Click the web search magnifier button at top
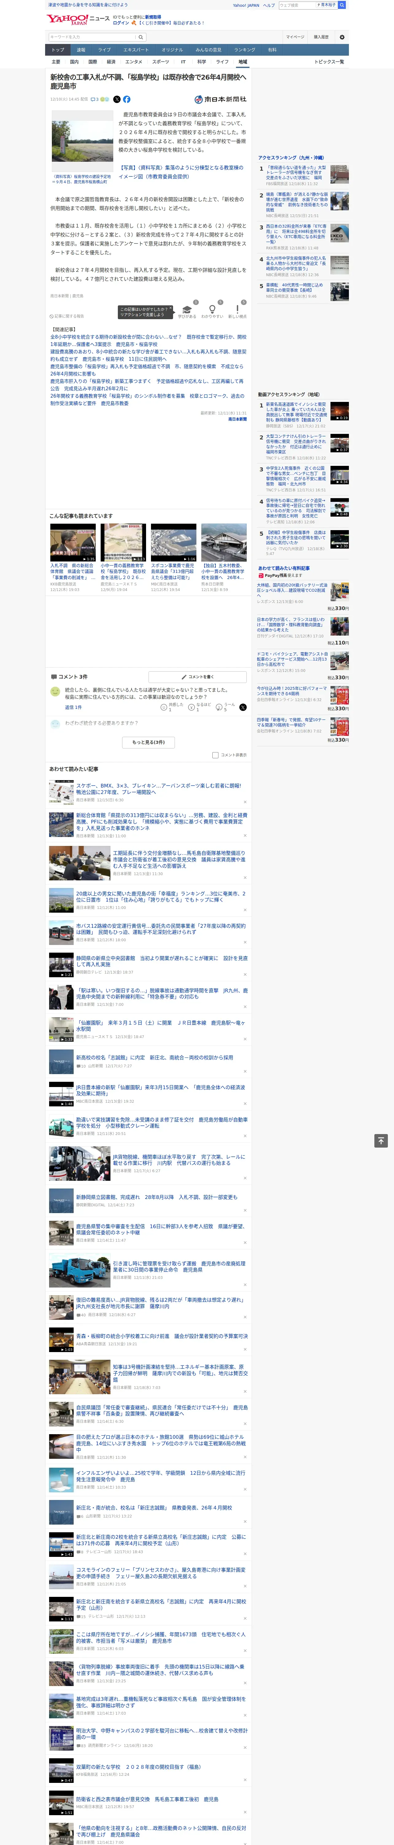Image resolution: width=394 pixels, height=1845 pixels. click(342, 5)
